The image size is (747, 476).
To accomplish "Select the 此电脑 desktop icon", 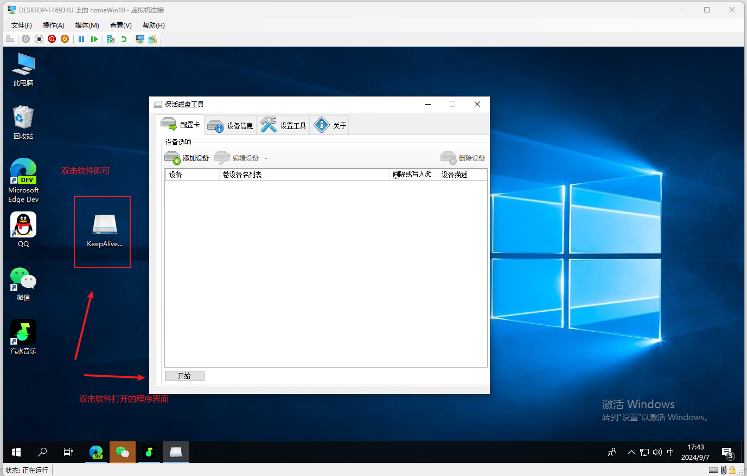I will (x=23, y=69).
